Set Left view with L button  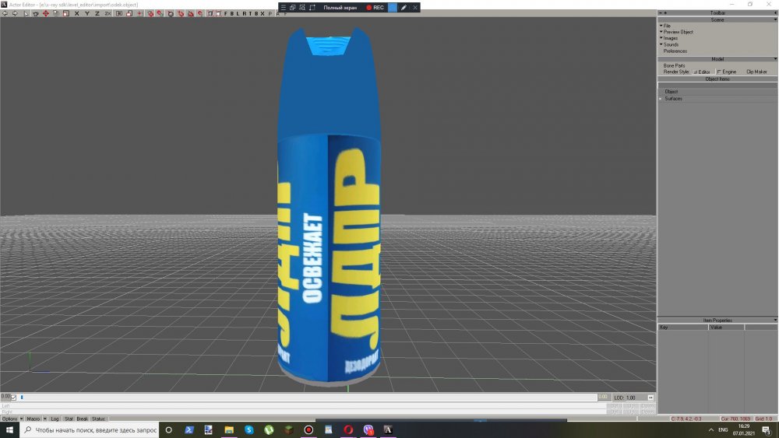tap(238, 13)
